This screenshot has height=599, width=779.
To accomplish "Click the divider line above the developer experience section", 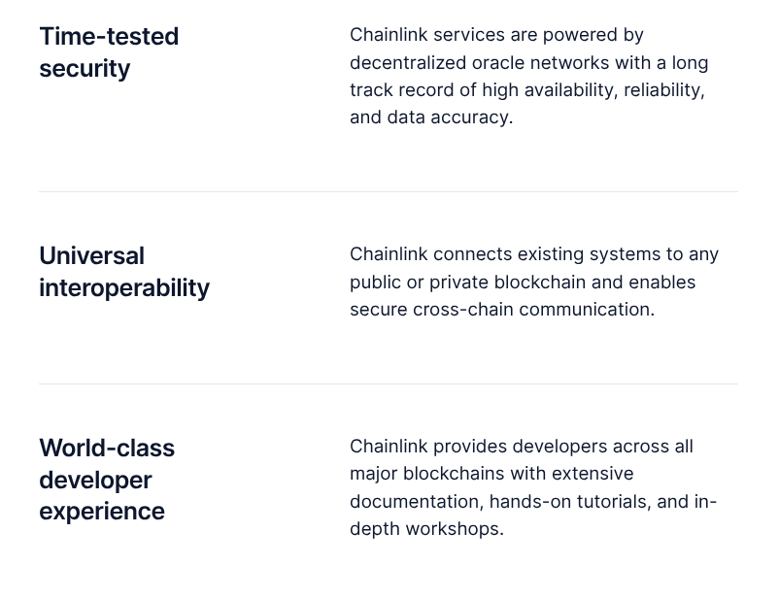I will tap(389, 383).
